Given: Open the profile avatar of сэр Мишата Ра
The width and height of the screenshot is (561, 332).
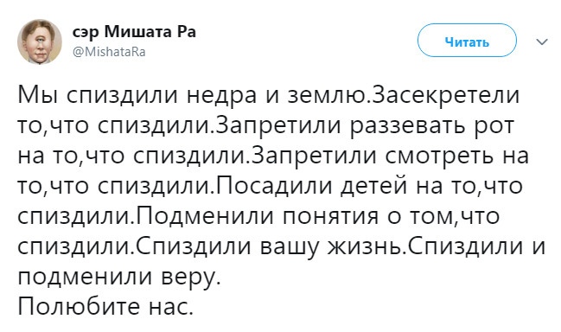Looking at the screenshot, I should click(x=40, y=41).
